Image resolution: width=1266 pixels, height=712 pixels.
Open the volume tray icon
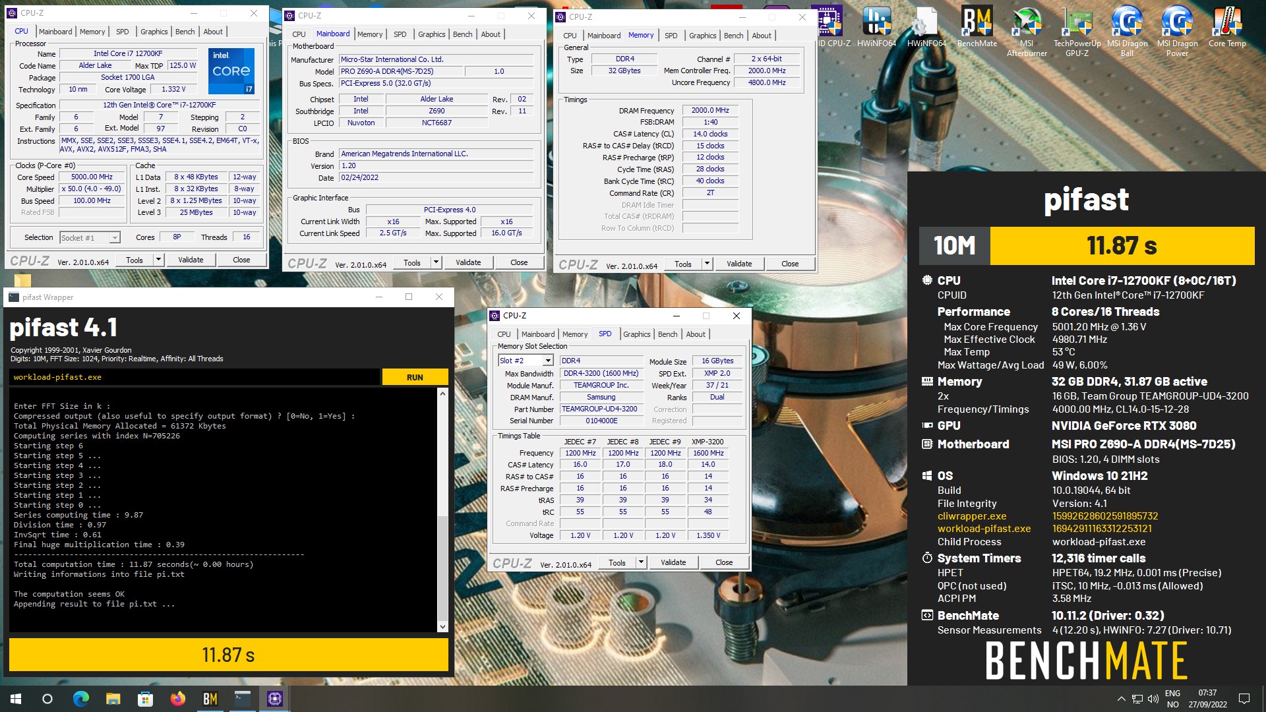point(1153,699)
